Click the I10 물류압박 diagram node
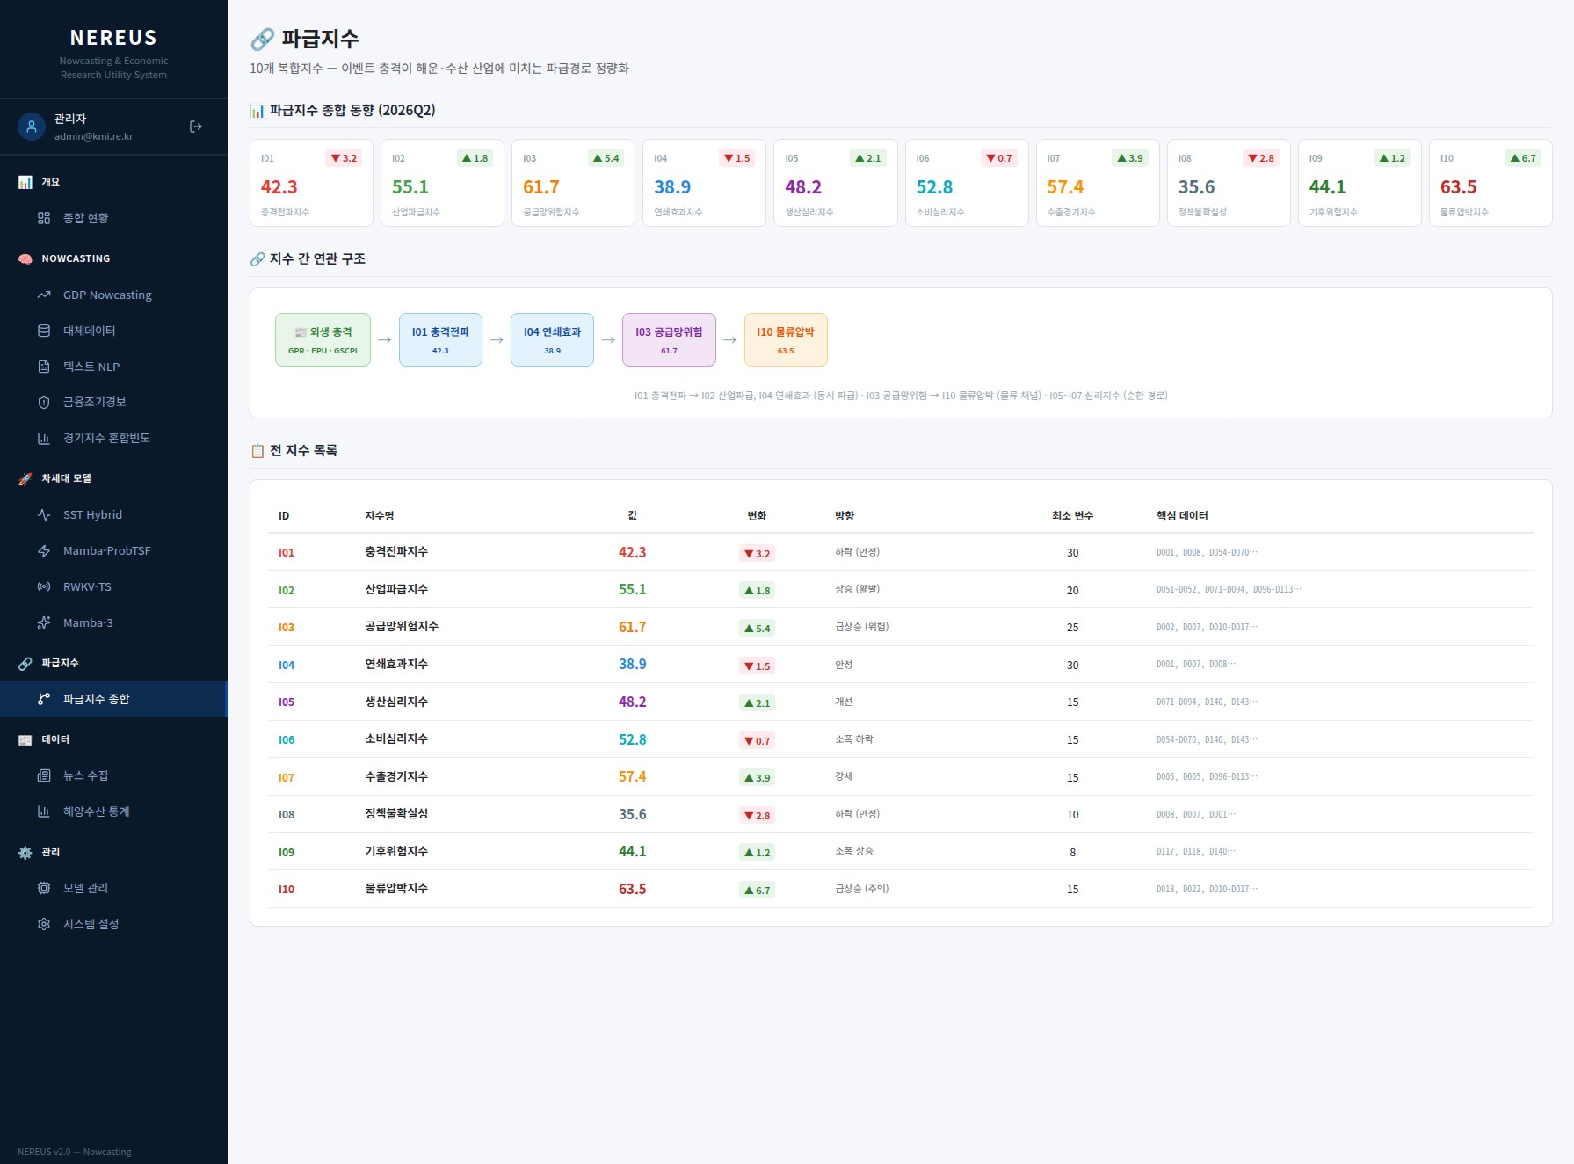Screen dimensions: 1574x1164 coord(786,339)
